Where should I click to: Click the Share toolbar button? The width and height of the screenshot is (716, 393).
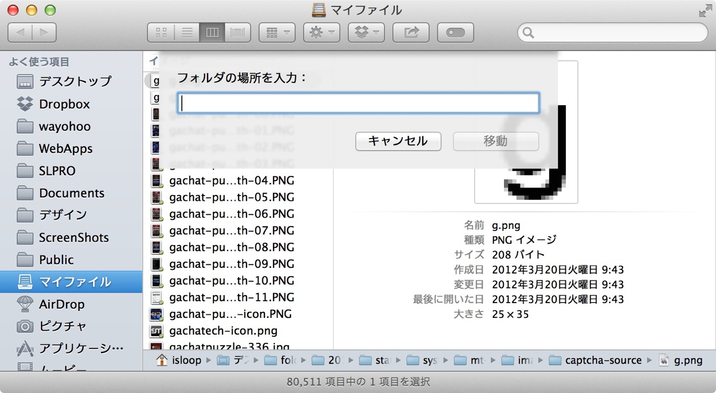pyautogui.click(x=411, y=33)
